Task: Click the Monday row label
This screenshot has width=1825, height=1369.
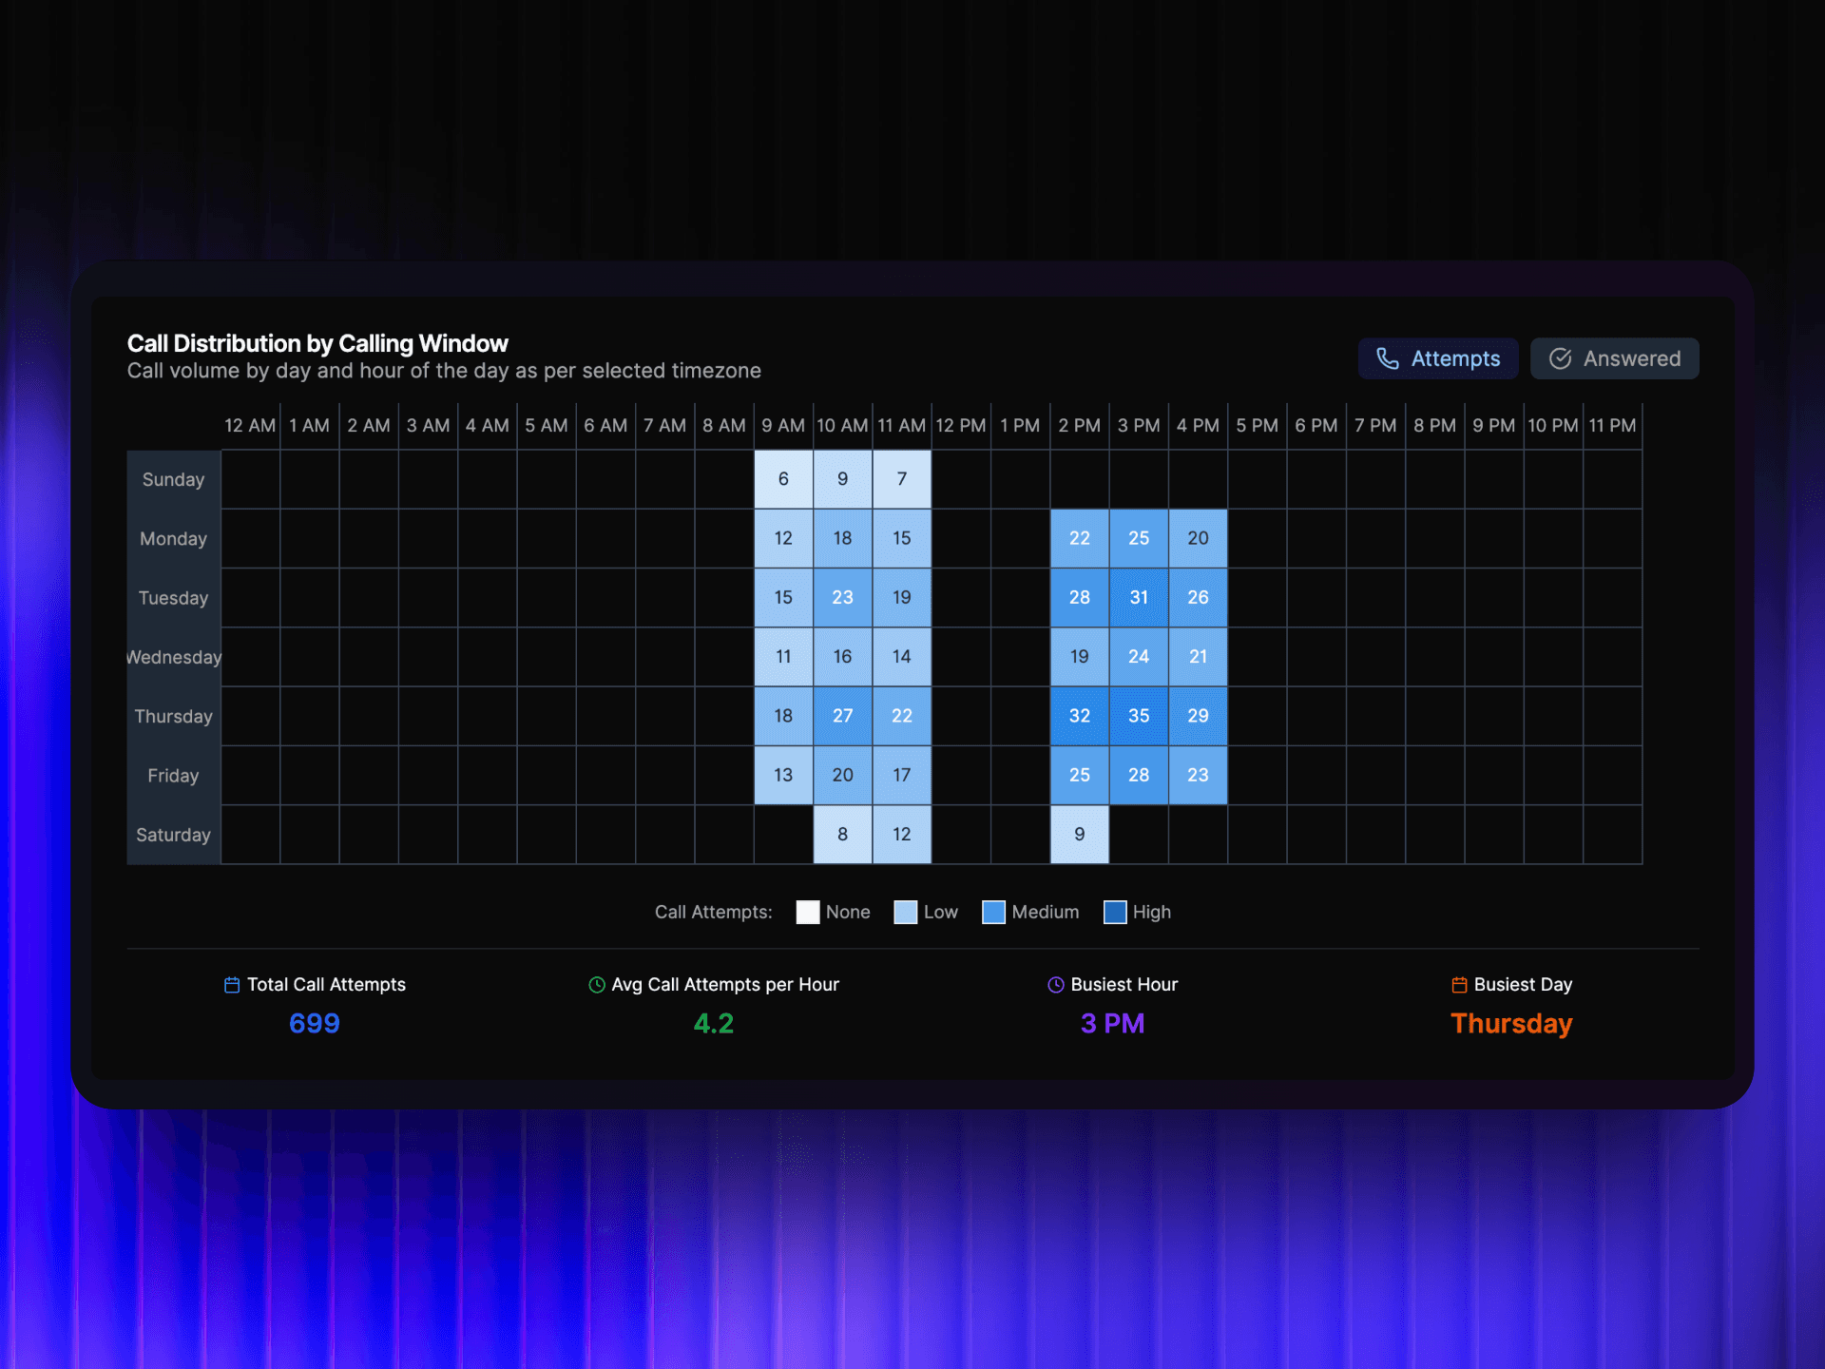Action: pos(173,538)
